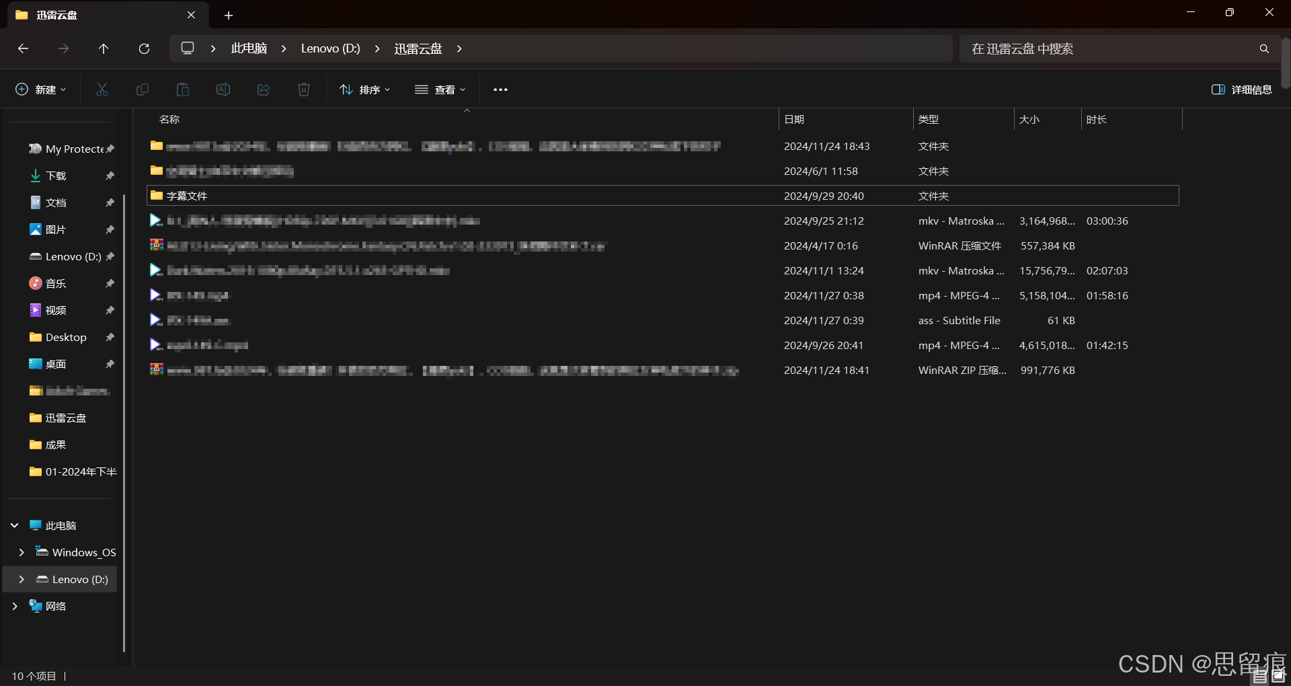Screen dimensions: 1291x686
Task: Select the mkv file with duration 02:07:03
Action: click(663, 270)
